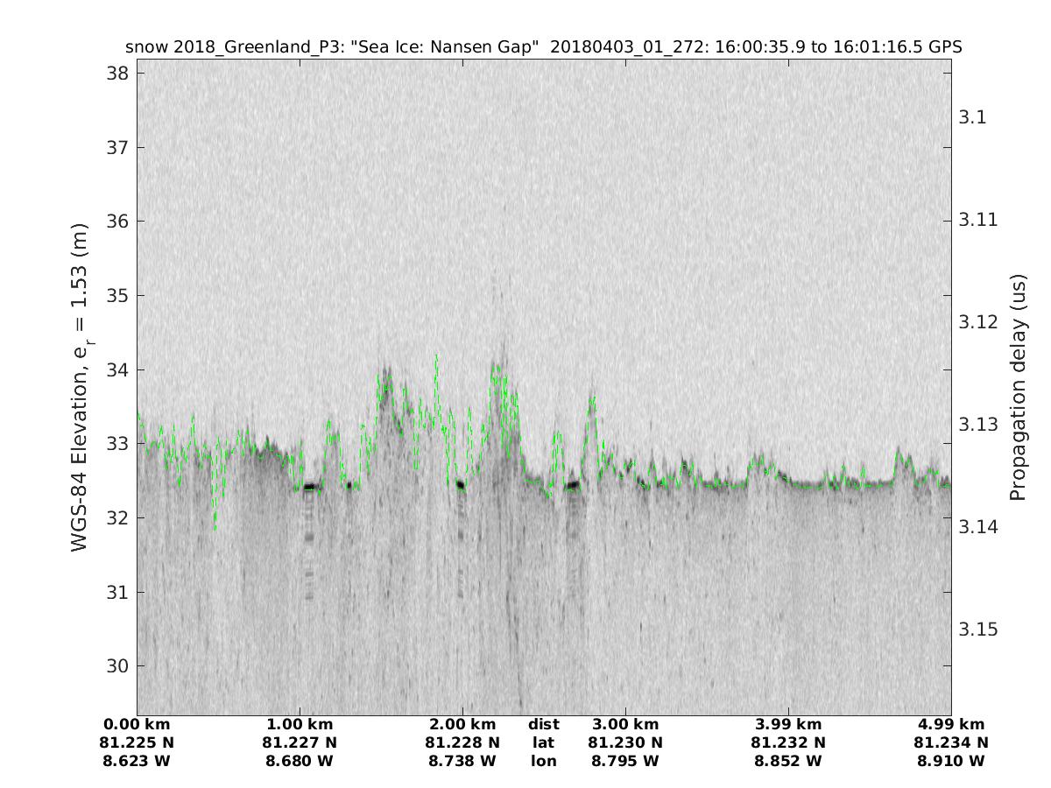Viewport: 1051px width, 788px height.
Task: Select the "4.99 km" distance label
Action: point(951,725)
